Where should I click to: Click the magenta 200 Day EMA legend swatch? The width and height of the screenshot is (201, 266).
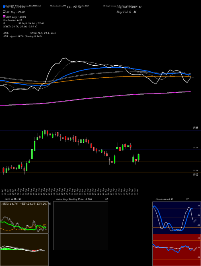(4, 16)
